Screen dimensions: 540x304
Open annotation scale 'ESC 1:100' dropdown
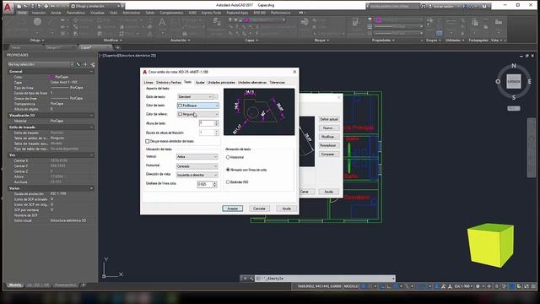point(464,286)
